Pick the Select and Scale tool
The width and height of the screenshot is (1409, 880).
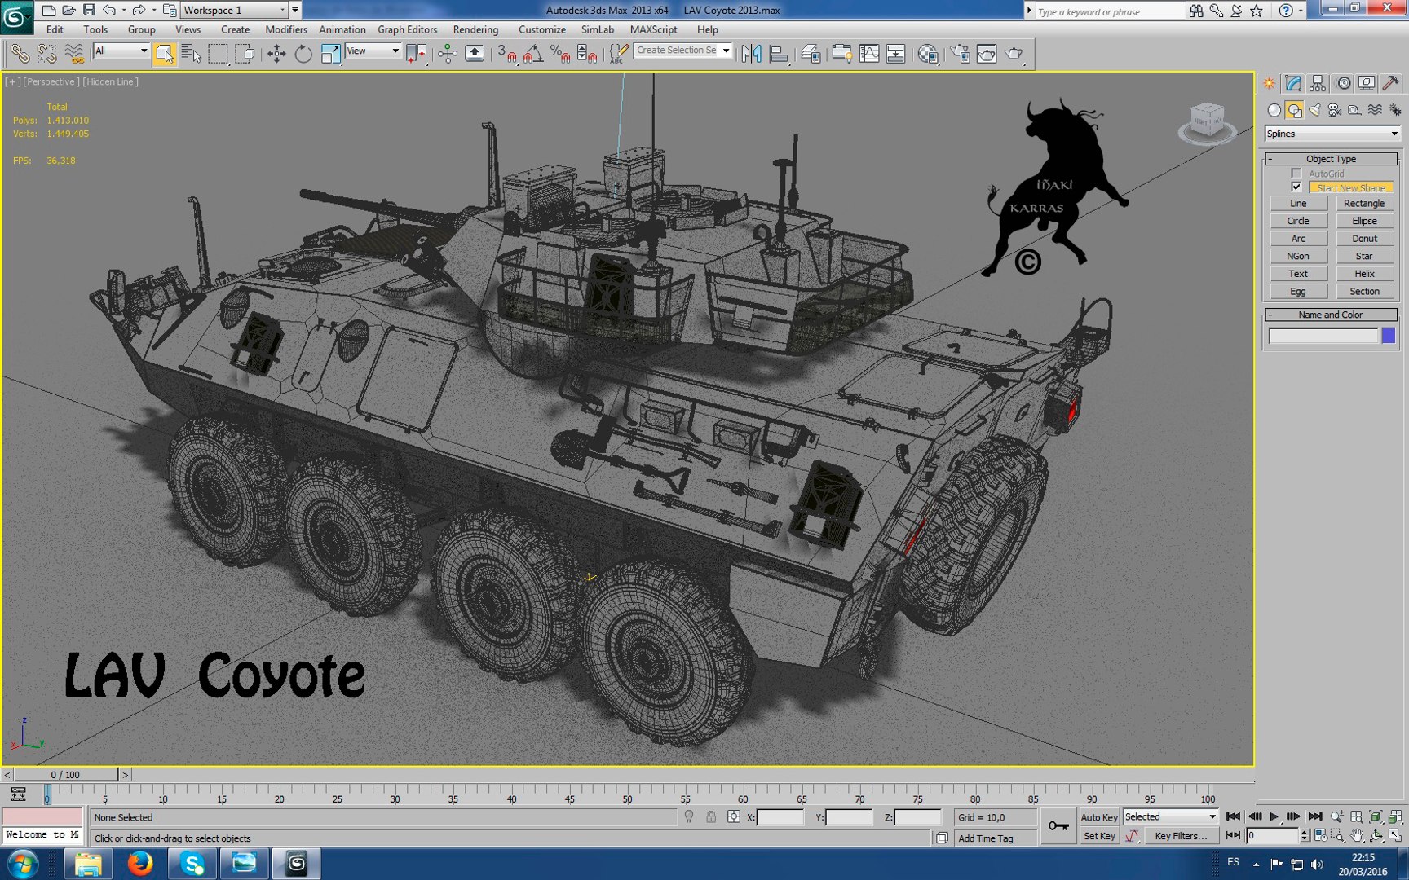pyautogui.click(x=330, y=55)
